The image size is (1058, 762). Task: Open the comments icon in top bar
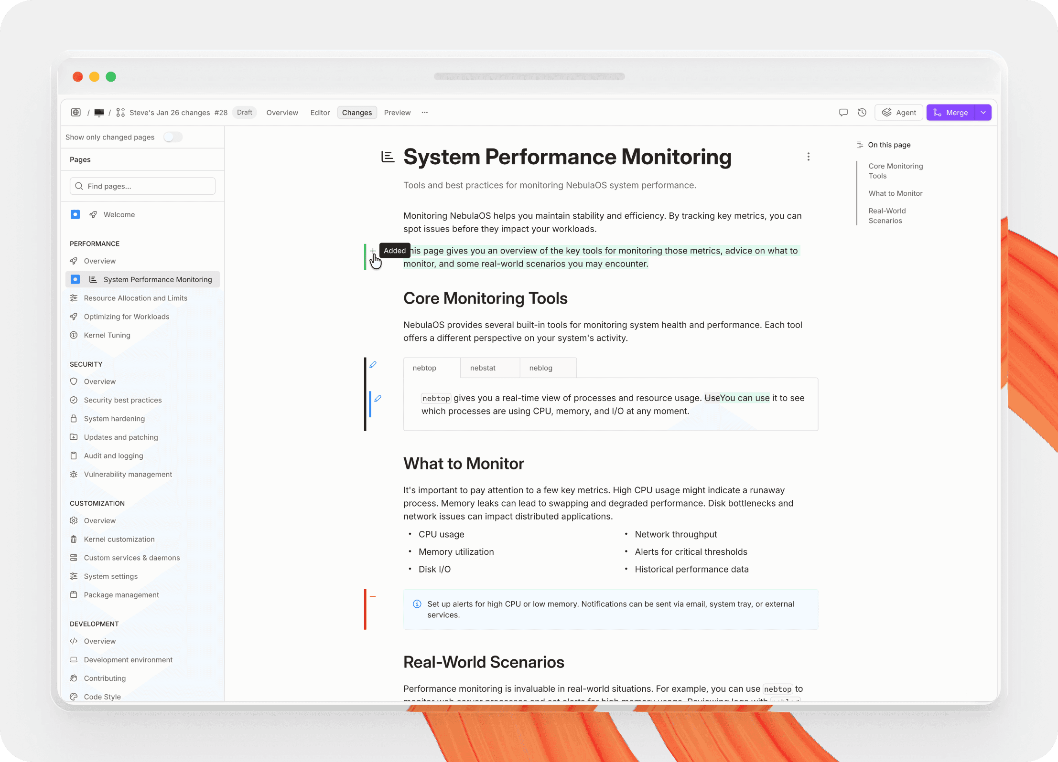[843, 113]
